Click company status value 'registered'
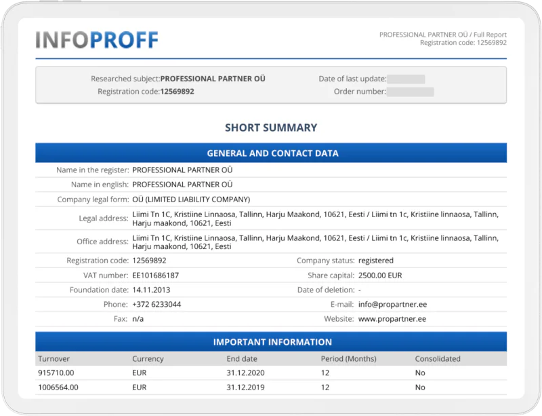 376,261
